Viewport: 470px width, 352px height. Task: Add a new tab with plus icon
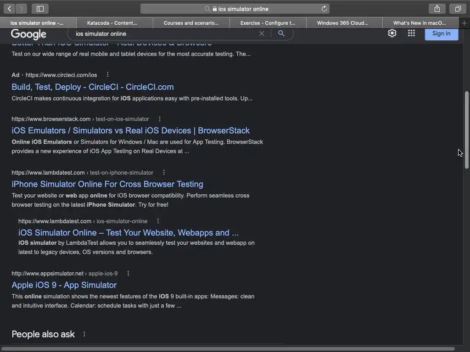(464, 23)
